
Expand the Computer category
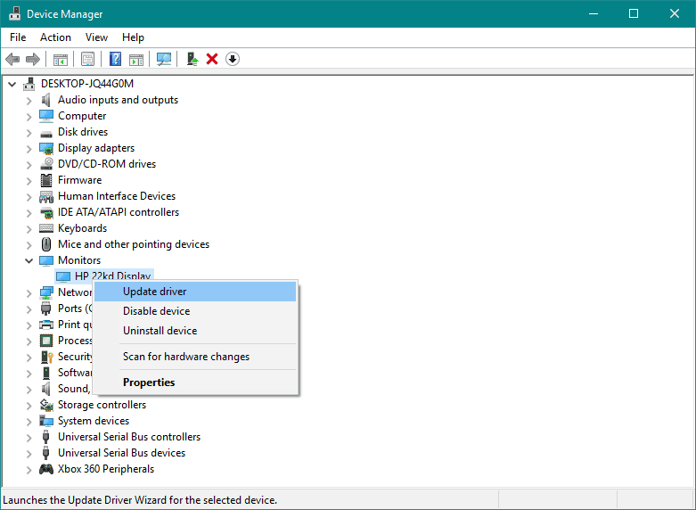[x=29, y=117]
